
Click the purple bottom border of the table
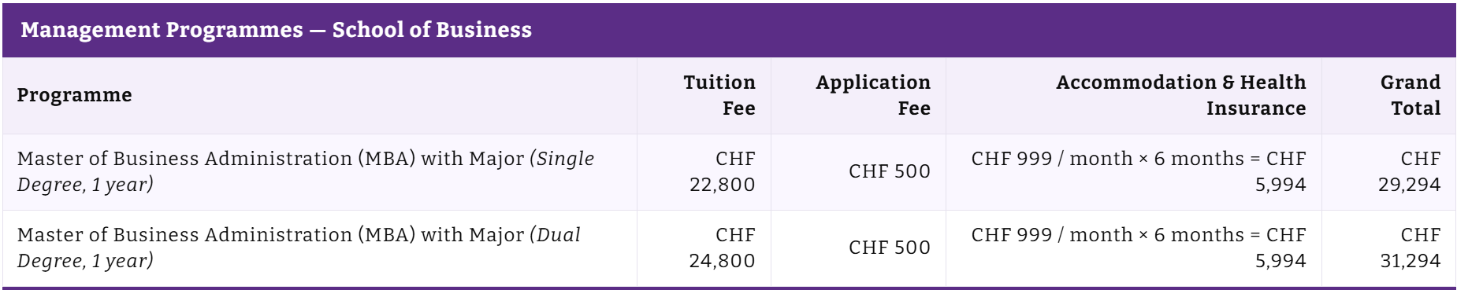coord(729,288)
